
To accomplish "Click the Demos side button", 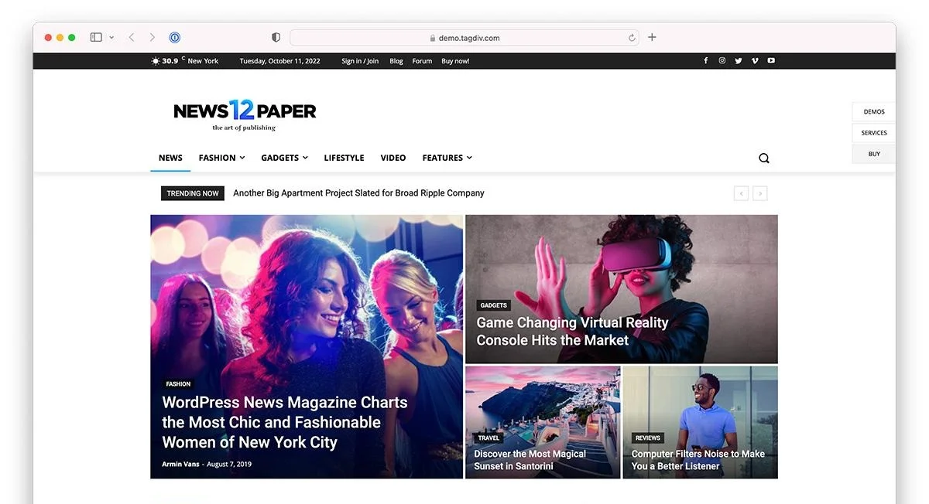I will pyautogui.click(x=874, y=112).
